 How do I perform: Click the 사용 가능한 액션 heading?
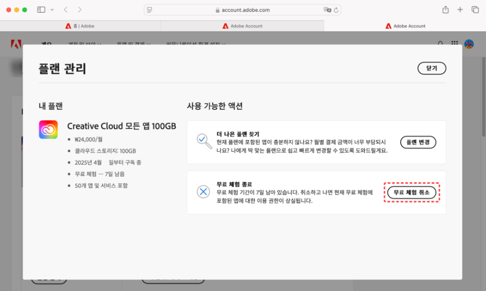coord(215,106)
